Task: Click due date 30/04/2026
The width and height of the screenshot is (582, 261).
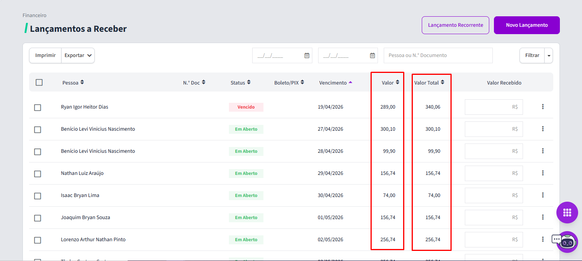Action: [x=331, y=195]
